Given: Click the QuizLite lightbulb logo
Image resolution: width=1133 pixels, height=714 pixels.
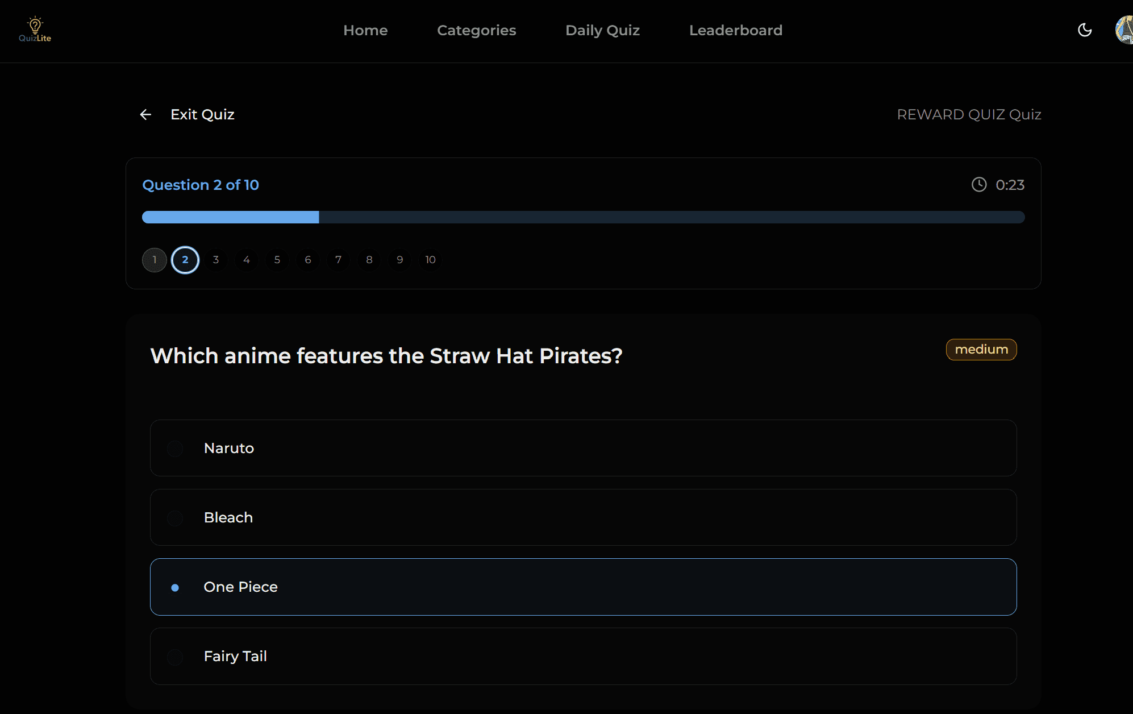Looking at the screenshot, I should (35, 30).
